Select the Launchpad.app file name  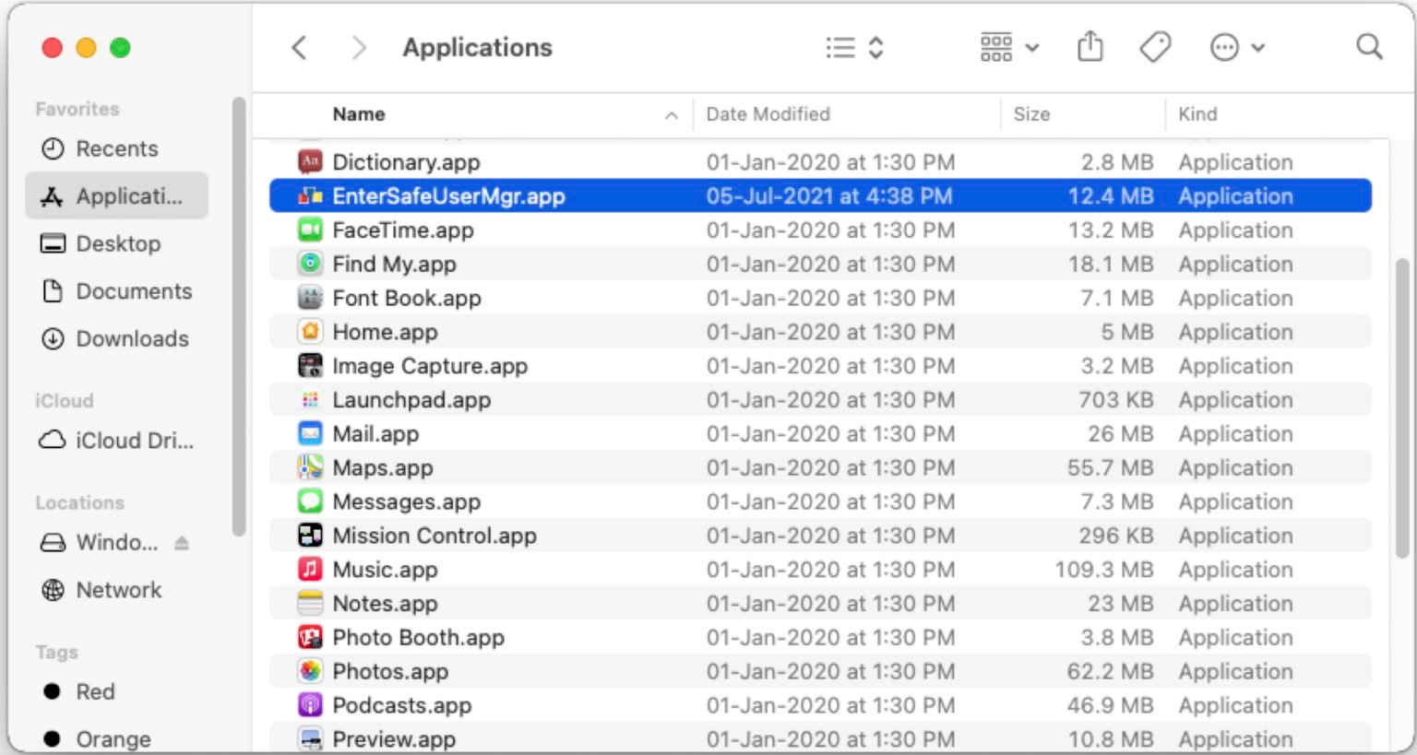click(411, 400)
